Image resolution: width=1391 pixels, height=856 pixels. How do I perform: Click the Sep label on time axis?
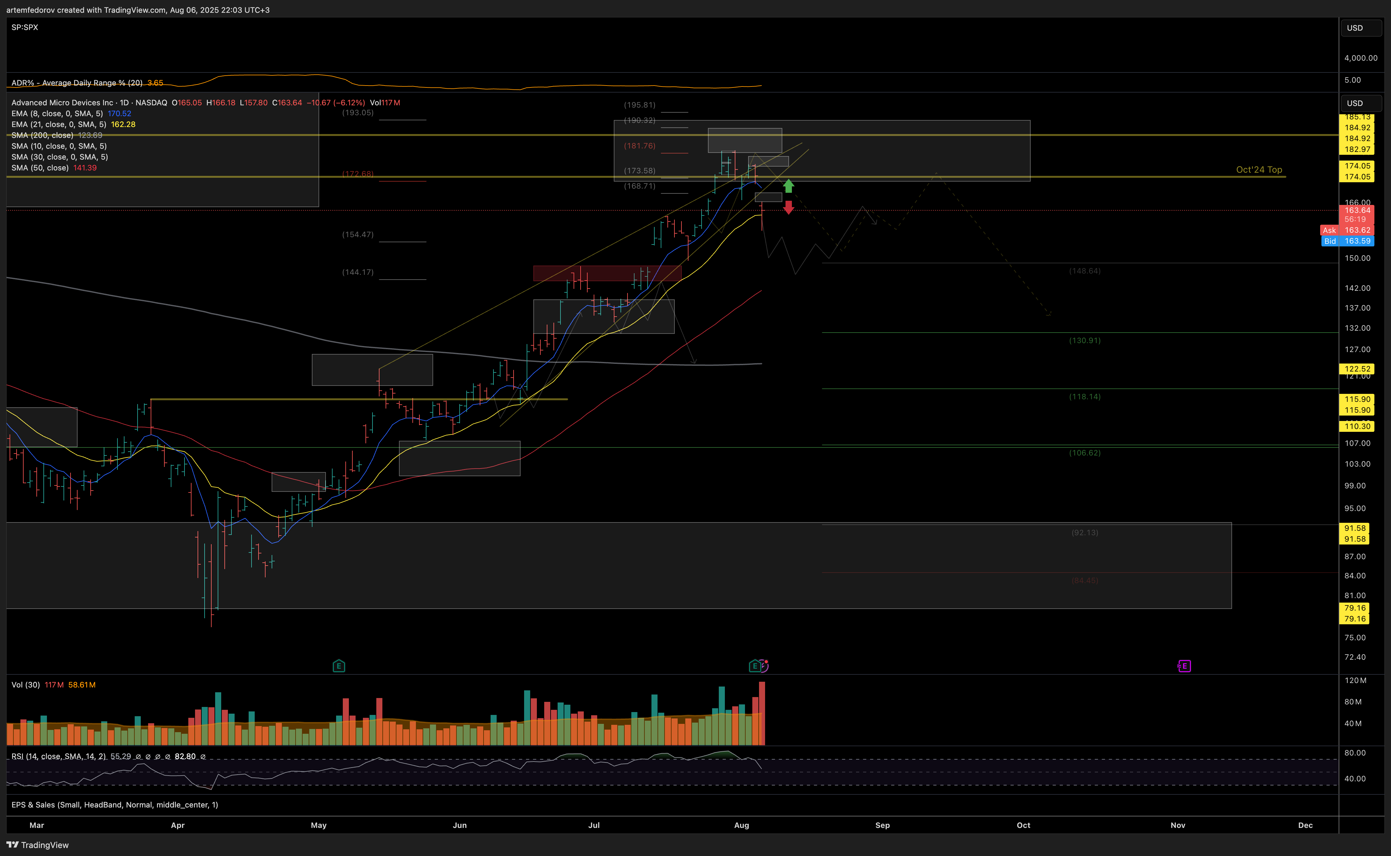coord(883,825)
